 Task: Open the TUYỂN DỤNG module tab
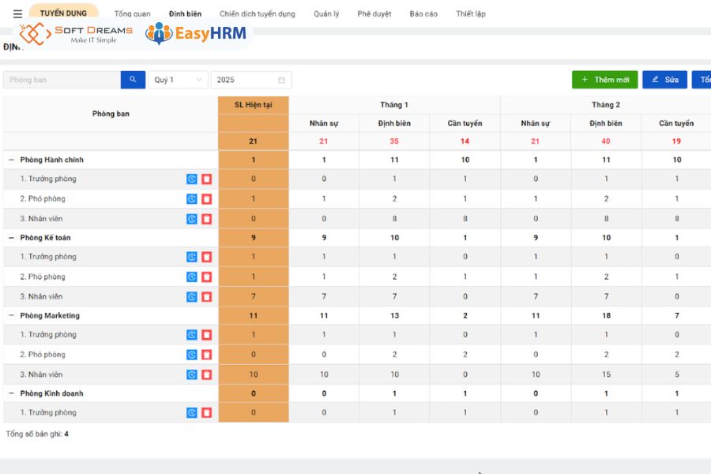[63, 13]
